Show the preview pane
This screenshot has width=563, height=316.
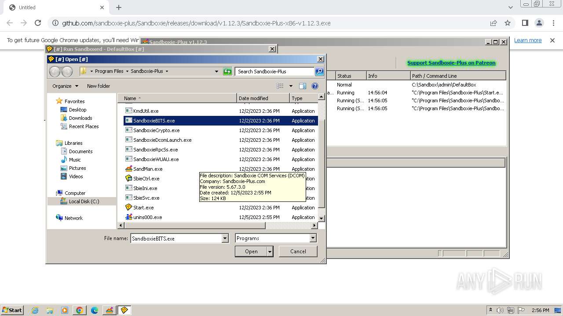(x=303, y=86)
